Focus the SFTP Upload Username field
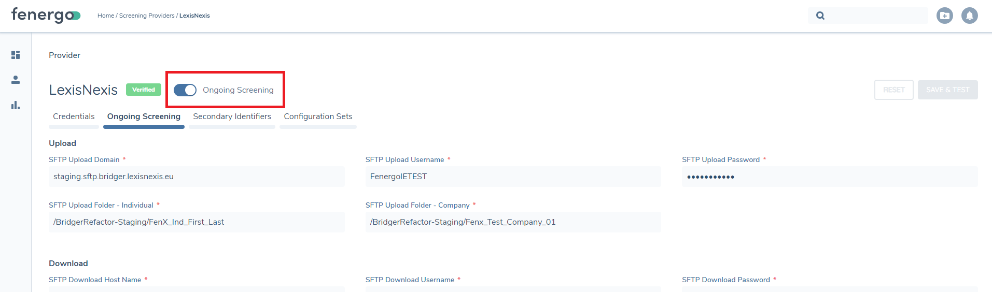992x292 pixels. [513, 177]
